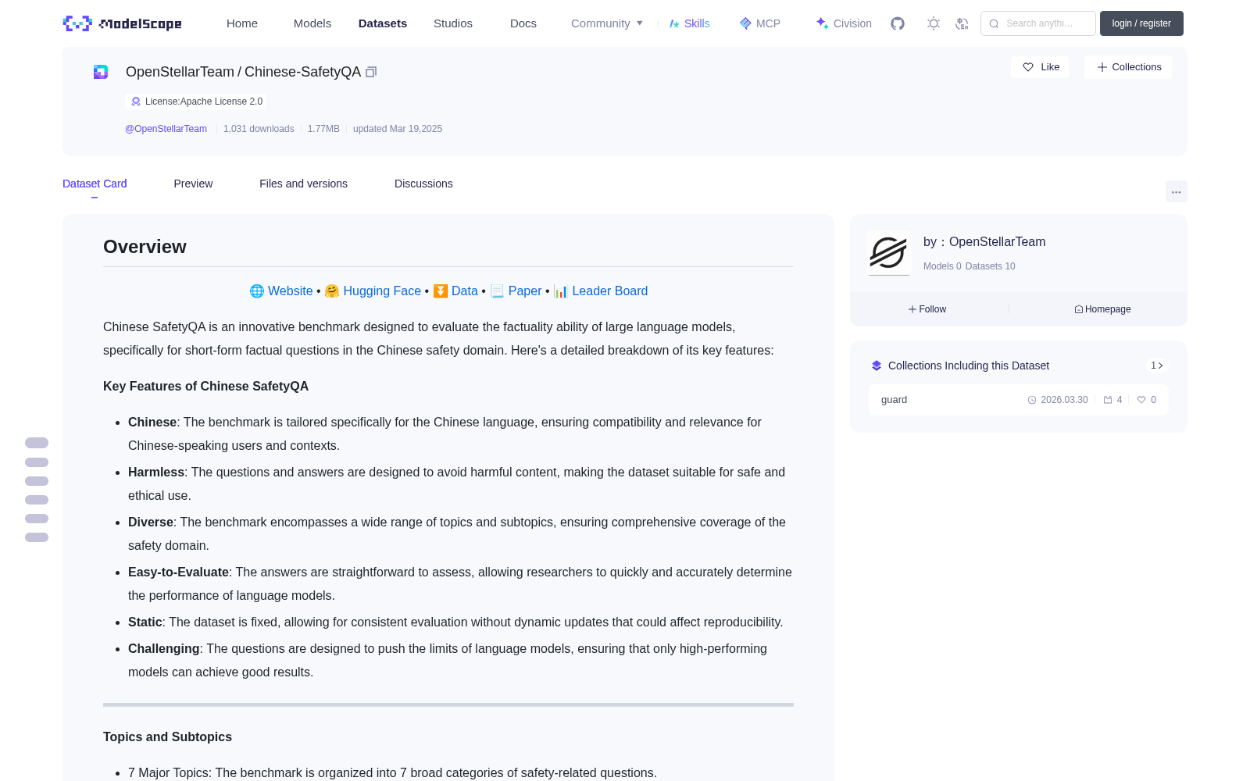Switch to Files and versions tab
Image resolution: width=1250 pixels, height=781 pixels.
click(303, 184)
